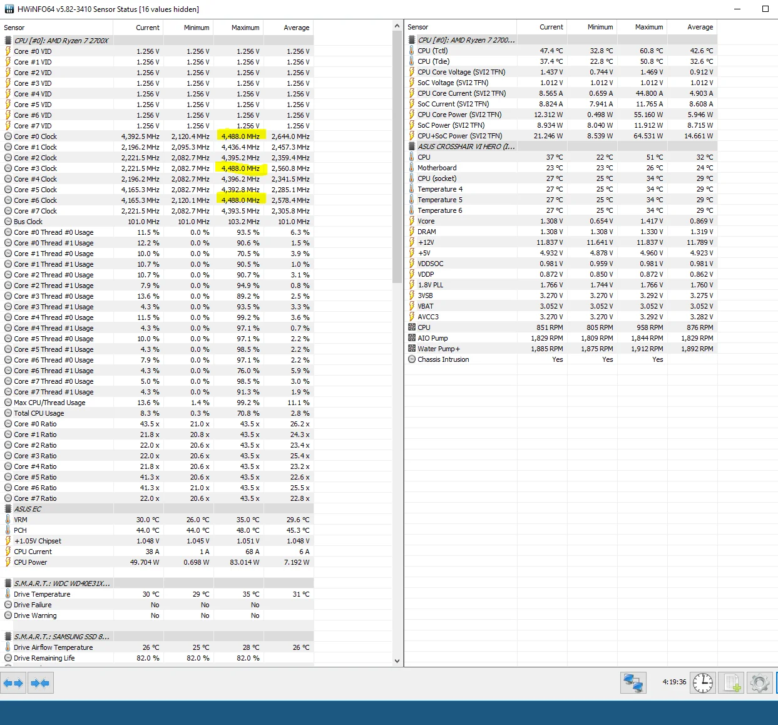Click the left panel Sensor column header

pos(56,28)
